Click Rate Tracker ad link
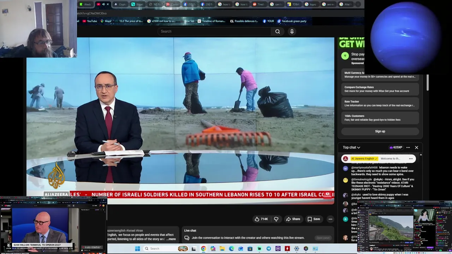Screen dimensions: 452x254 click(x=380, y=103)
